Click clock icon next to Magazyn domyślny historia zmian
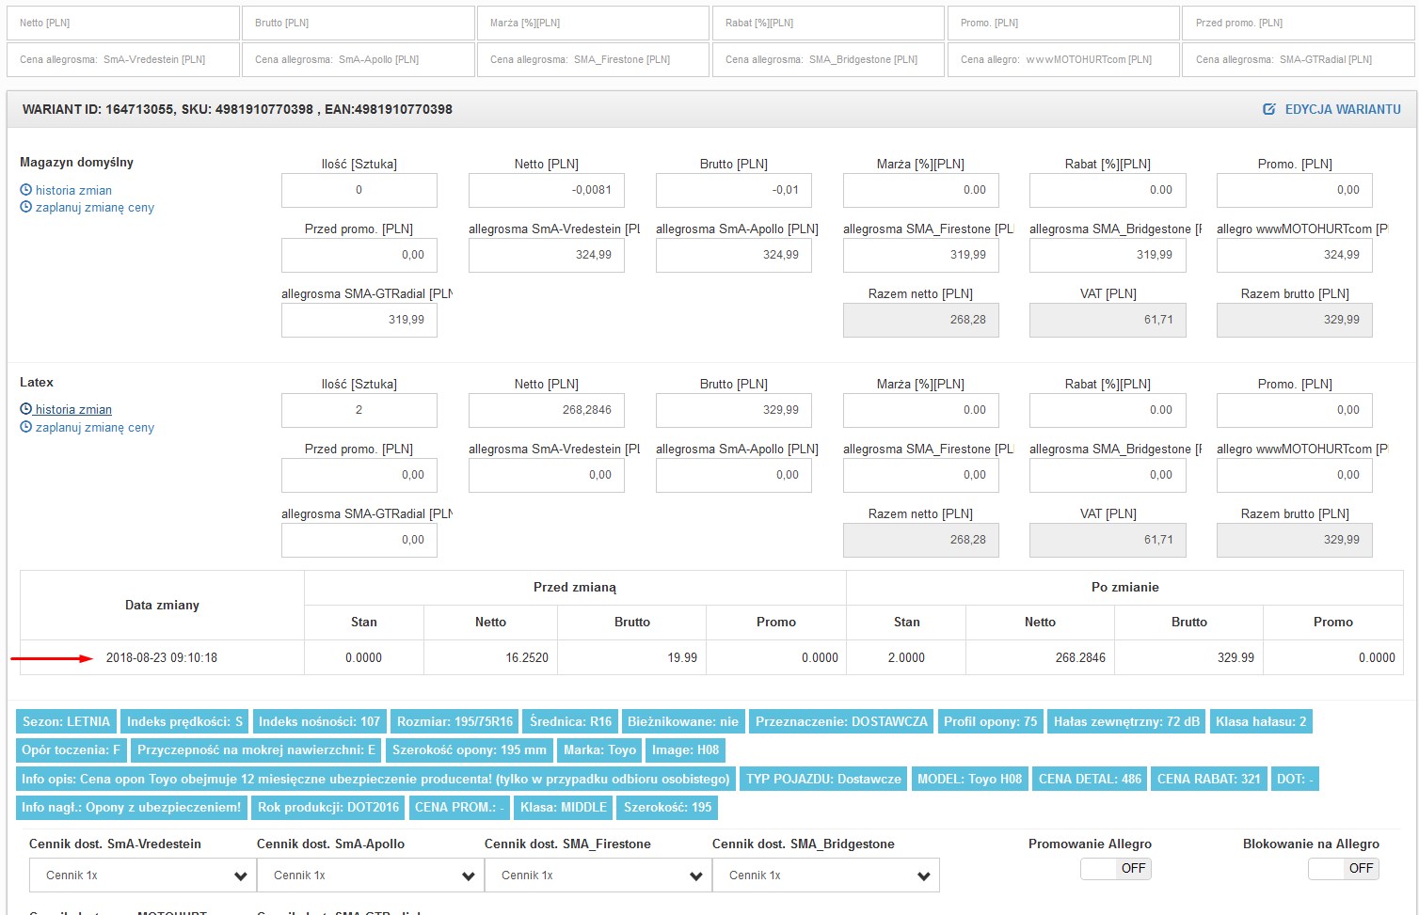Viewport: 1419px width, 915px height. [25, 190]
